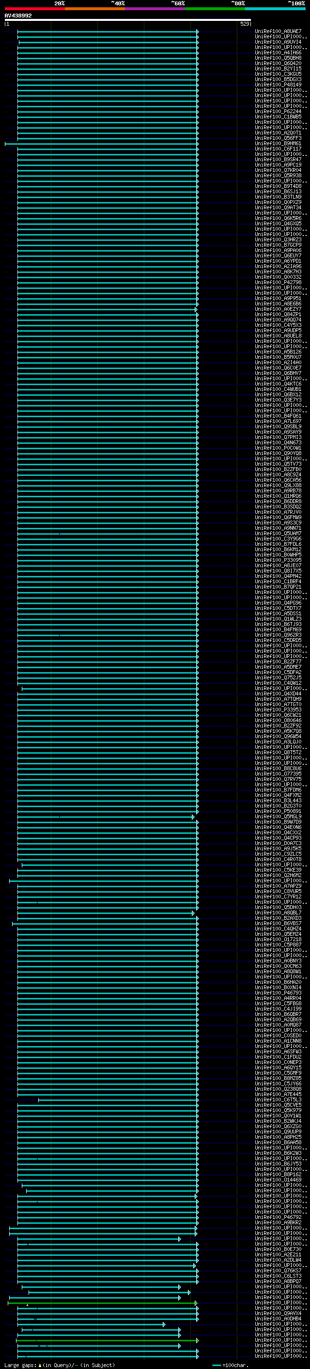Select hit UniRef100_P48149
The height and width of the screenshot is (1369, 310).
point(278,85)
